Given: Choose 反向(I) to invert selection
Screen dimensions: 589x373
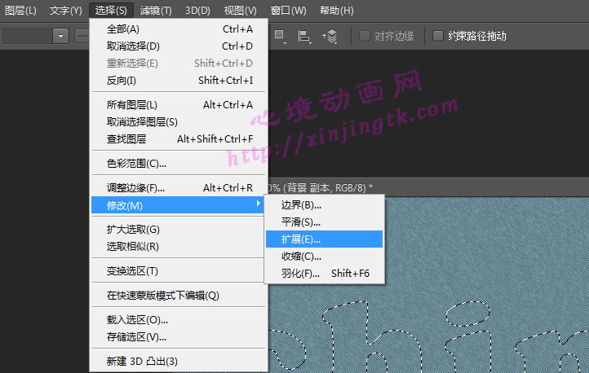Looking at the screenshot, I should pyautogui.click(x=122, y=80).
